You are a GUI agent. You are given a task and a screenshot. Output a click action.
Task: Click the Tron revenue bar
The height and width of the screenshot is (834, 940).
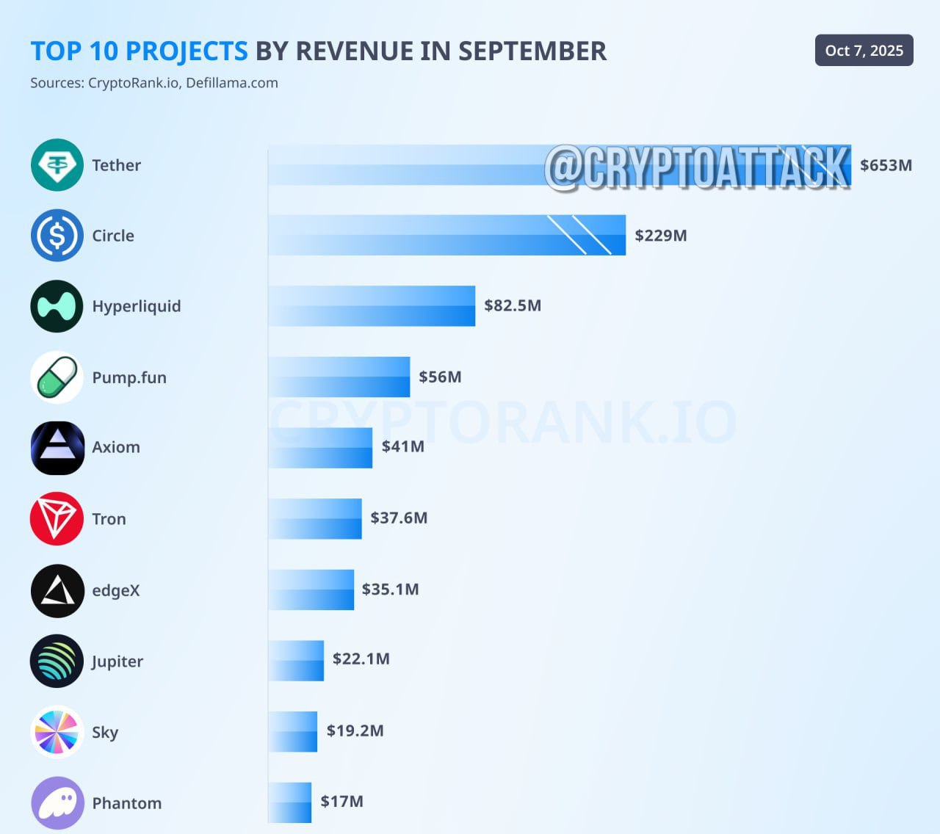[315, 519]
